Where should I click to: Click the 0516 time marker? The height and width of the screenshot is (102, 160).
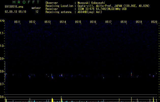(x=93, y=22)
